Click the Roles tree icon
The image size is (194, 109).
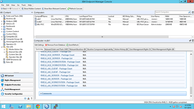click(x=4, y=62)
